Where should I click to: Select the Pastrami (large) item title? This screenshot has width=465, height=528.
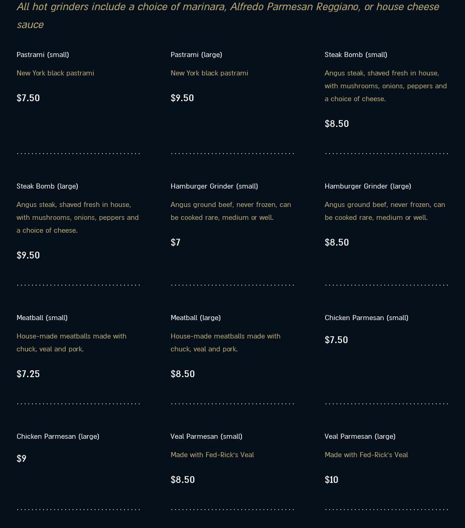click(196, 55)
